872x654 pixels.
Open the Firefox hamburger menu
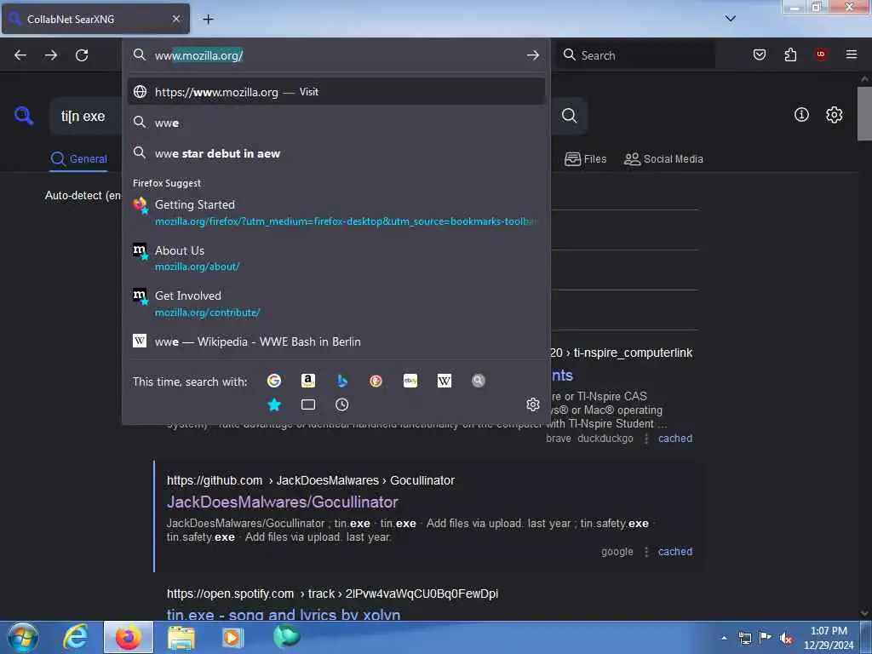pyautogui.click(x=852, y=54)
